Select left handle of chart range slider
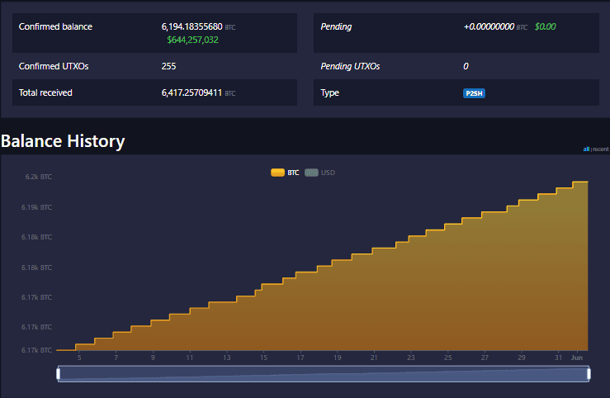This screenshot has height=398, width=610. pos(59,373)
